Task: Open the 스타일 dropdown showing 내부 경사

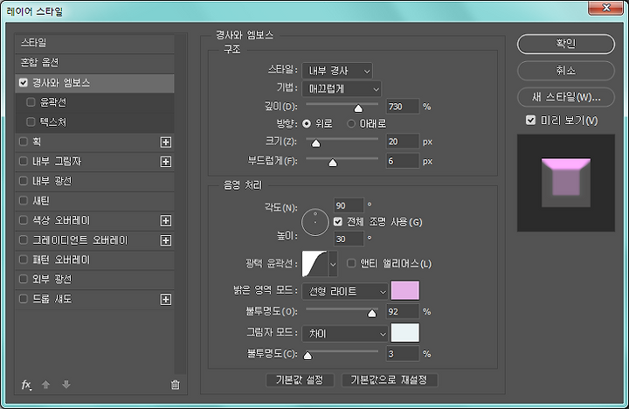Action: tap(337, 71)
